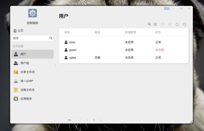Click the sidebar splitter handle
Image resolution: width=204 pixels, height=131 pixels.
(x=56, y=65)
